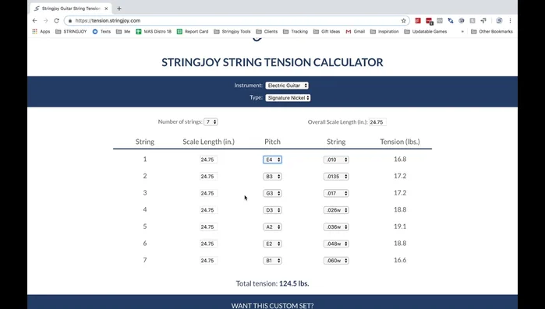This screenshot has width=545, height=309.
Task: Open Other Bookmarks folder
Action: [x=492, y=31]
